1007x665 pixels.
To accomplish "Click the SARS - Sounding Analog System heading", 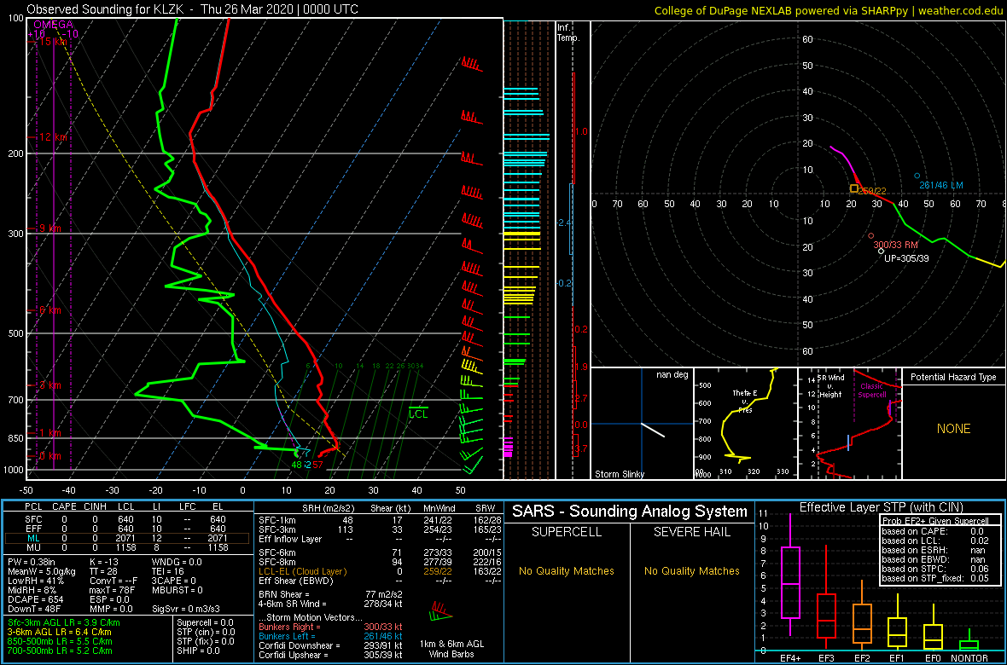I will [x=630, y=512].
